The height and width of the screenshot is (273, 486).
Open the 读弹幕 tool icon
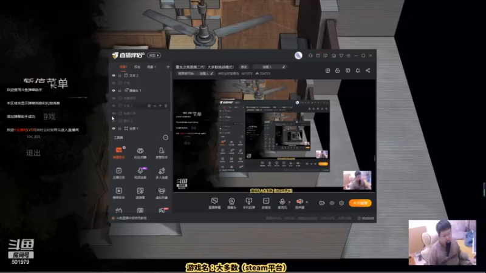click(x=140, y=193)
